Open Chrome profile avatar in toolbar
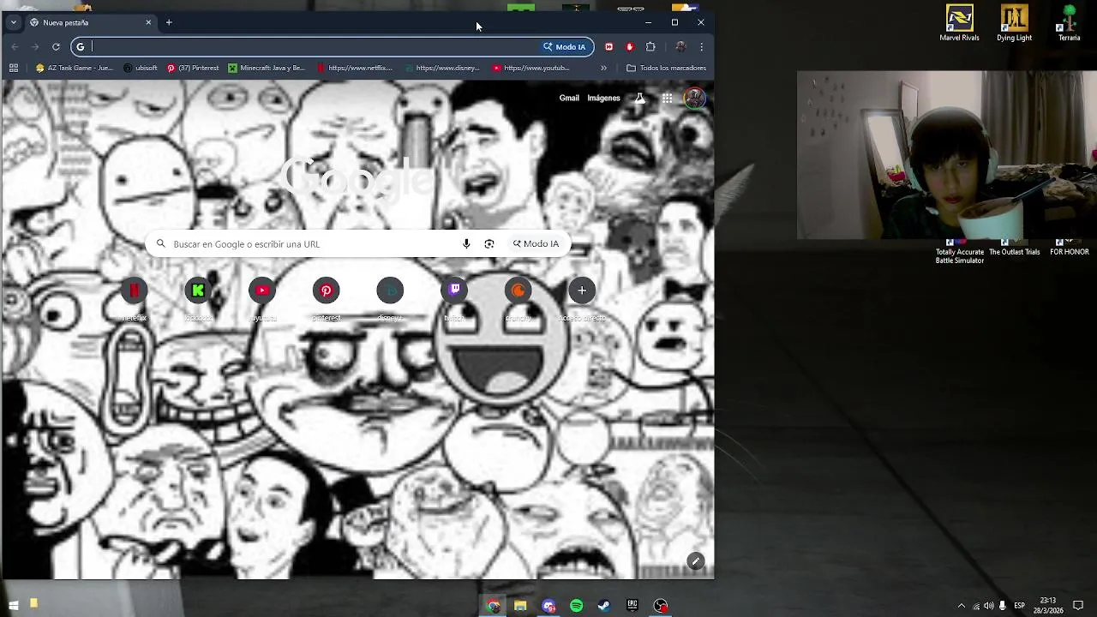Viewport: 1097px width, 617px height. pyautogui.click(x=680, y=47)
